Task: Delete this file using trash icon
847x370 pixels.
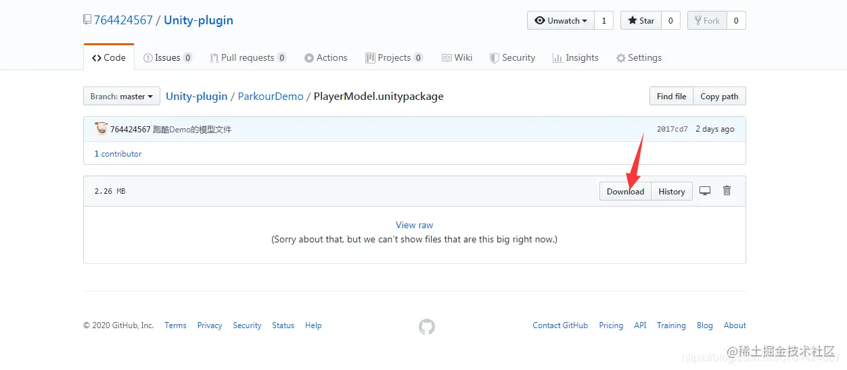Action: pyautogui.click(x=727, y=190)
